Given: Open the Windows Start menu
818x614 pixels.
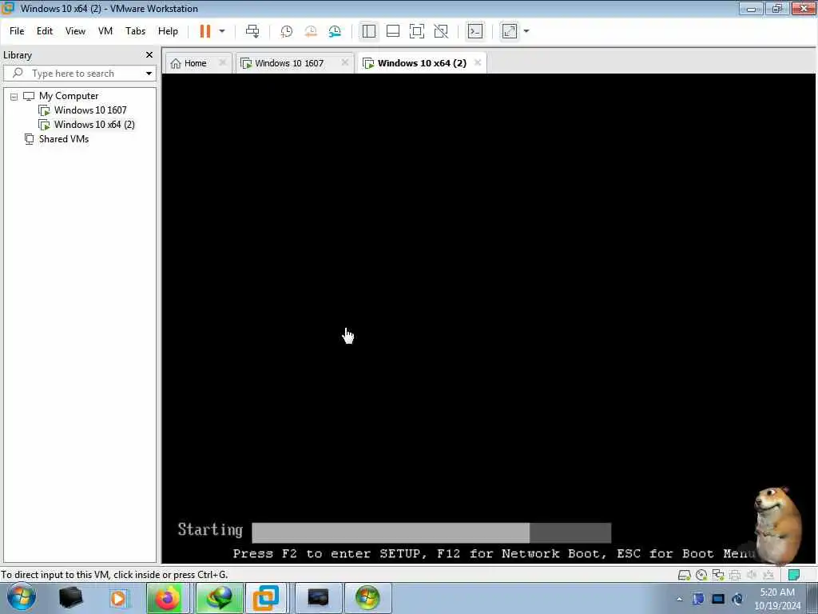Looking at the screenshot, I should point(22,598).
